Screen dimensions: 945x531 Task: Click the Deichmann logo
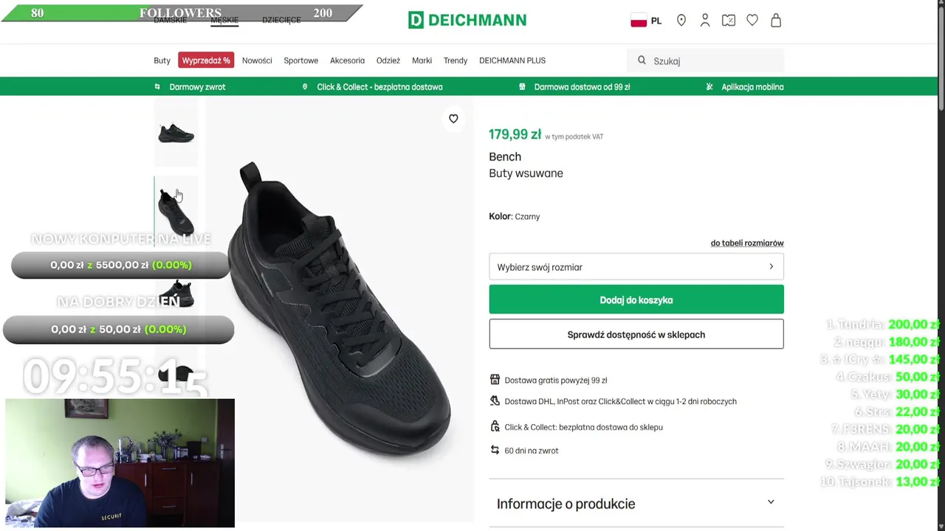467,20
